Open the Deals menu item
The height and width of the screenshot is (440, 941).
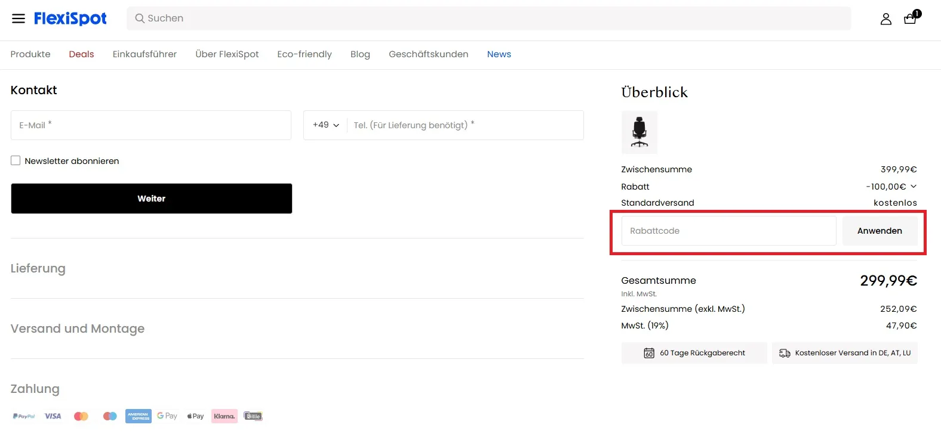click(81, 54)
